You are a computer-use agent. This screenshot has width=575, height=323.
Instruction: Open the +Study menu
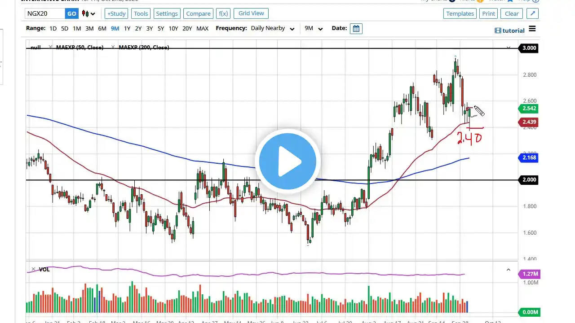pyautogui.click(x=116, y=13)
